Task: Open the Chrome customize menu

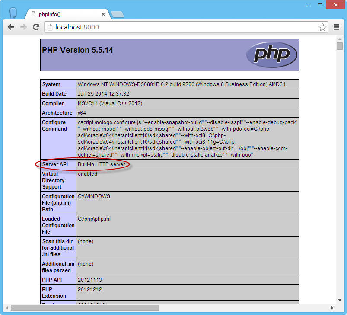Action: pyautogui.click(x=336, y=27)
